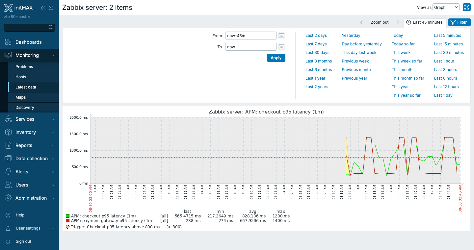Click the search magnifier icon

click(51, 28)
